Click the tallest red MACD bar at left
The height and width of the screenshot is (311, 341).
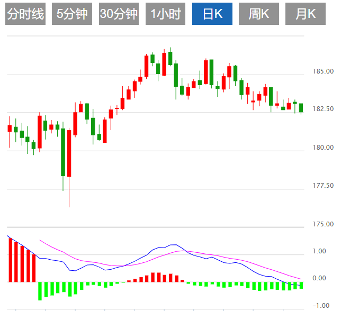click(x=11, y=260)
